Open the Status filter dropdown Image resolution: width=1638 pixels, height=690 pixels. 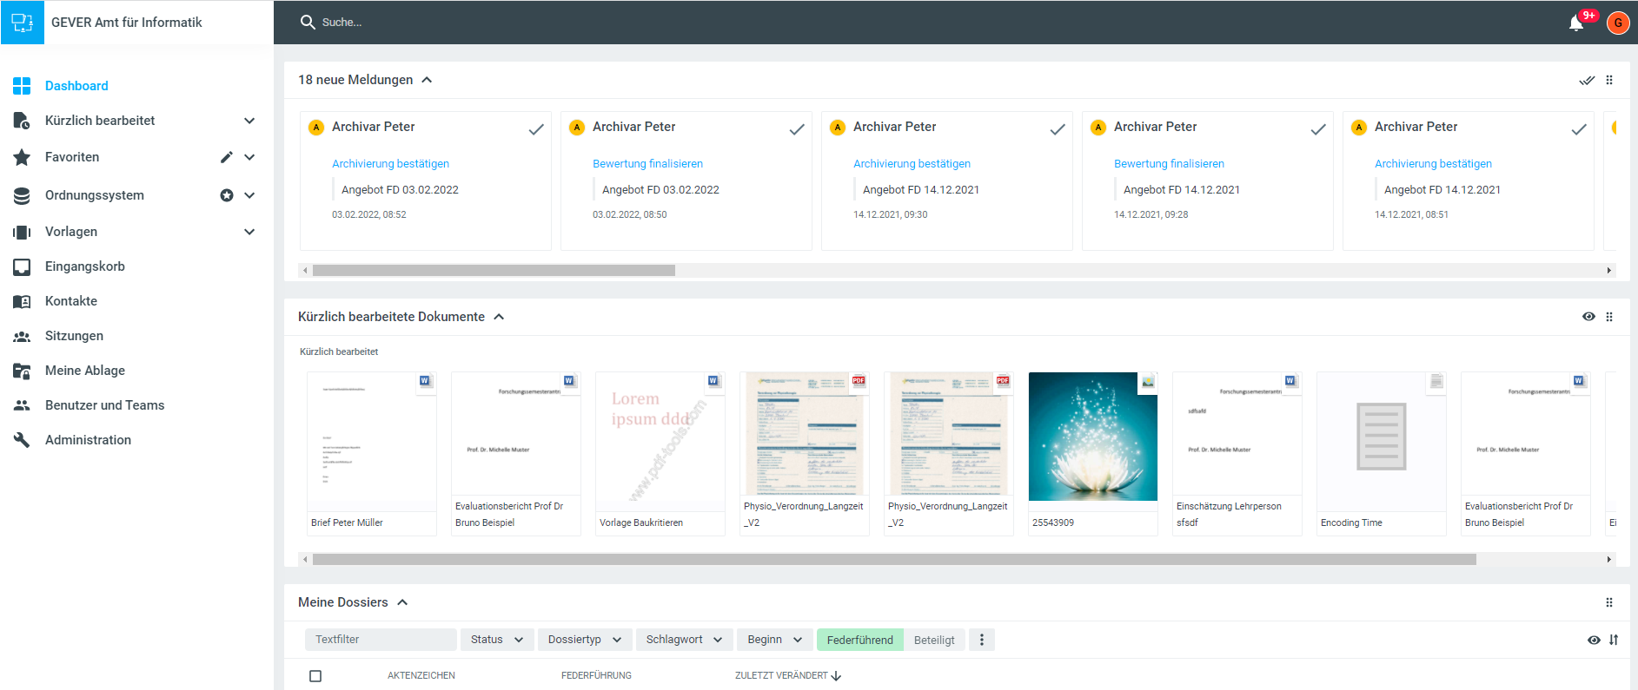496,640
